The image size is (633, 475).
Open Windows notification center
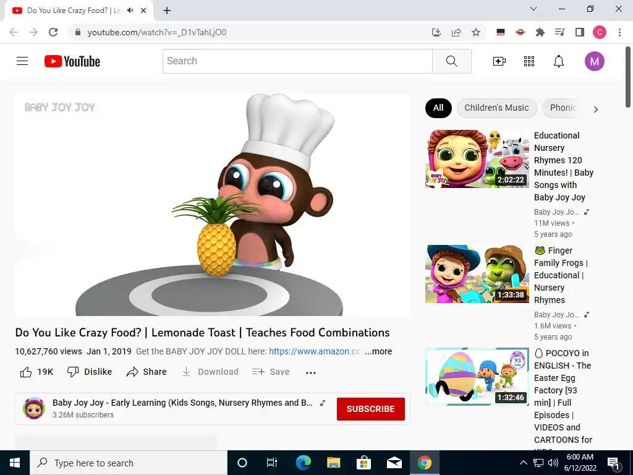(x=613, y=463)
